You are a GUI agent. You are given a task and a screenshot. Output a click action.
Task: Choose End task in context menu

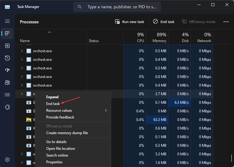pos(53,104)
